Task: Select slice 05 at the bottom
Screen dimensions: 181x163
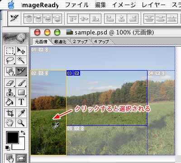Action: tap(107, 140)
